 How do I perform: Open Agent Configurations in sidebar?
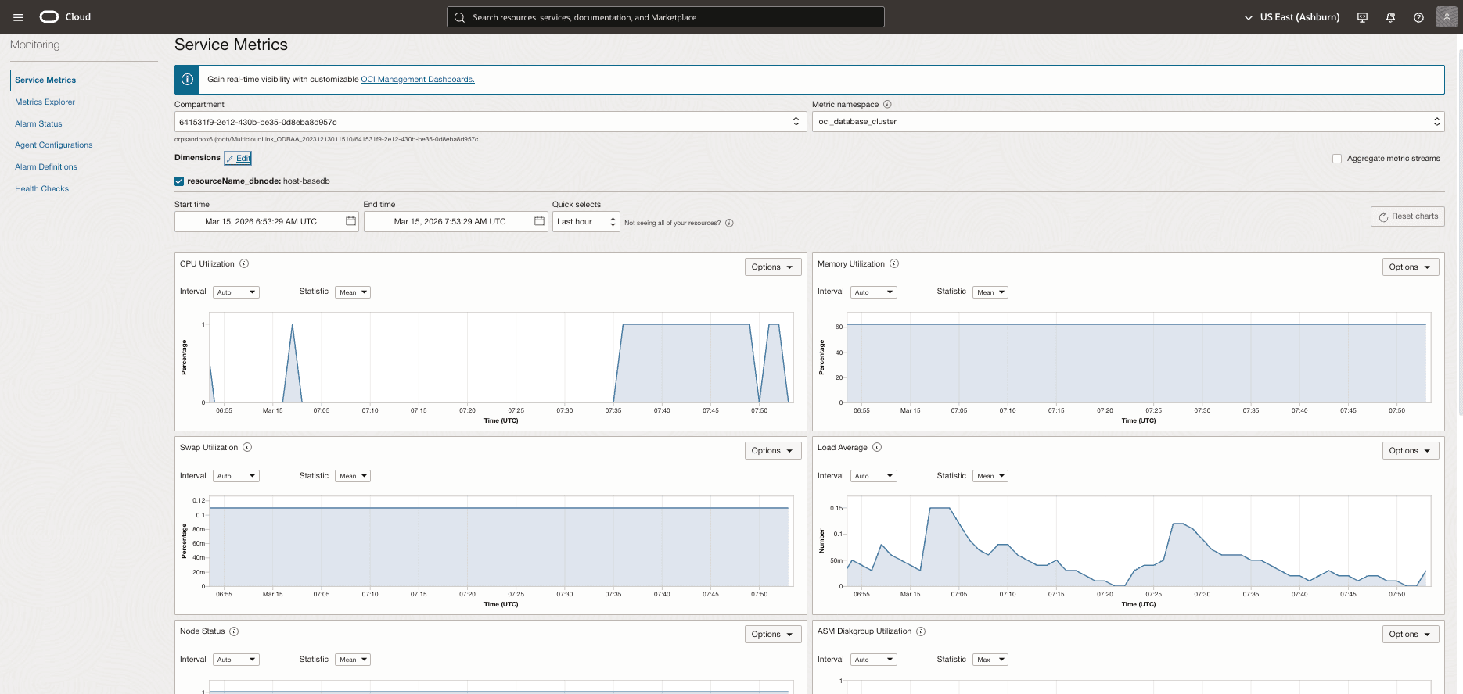point(53,145)
